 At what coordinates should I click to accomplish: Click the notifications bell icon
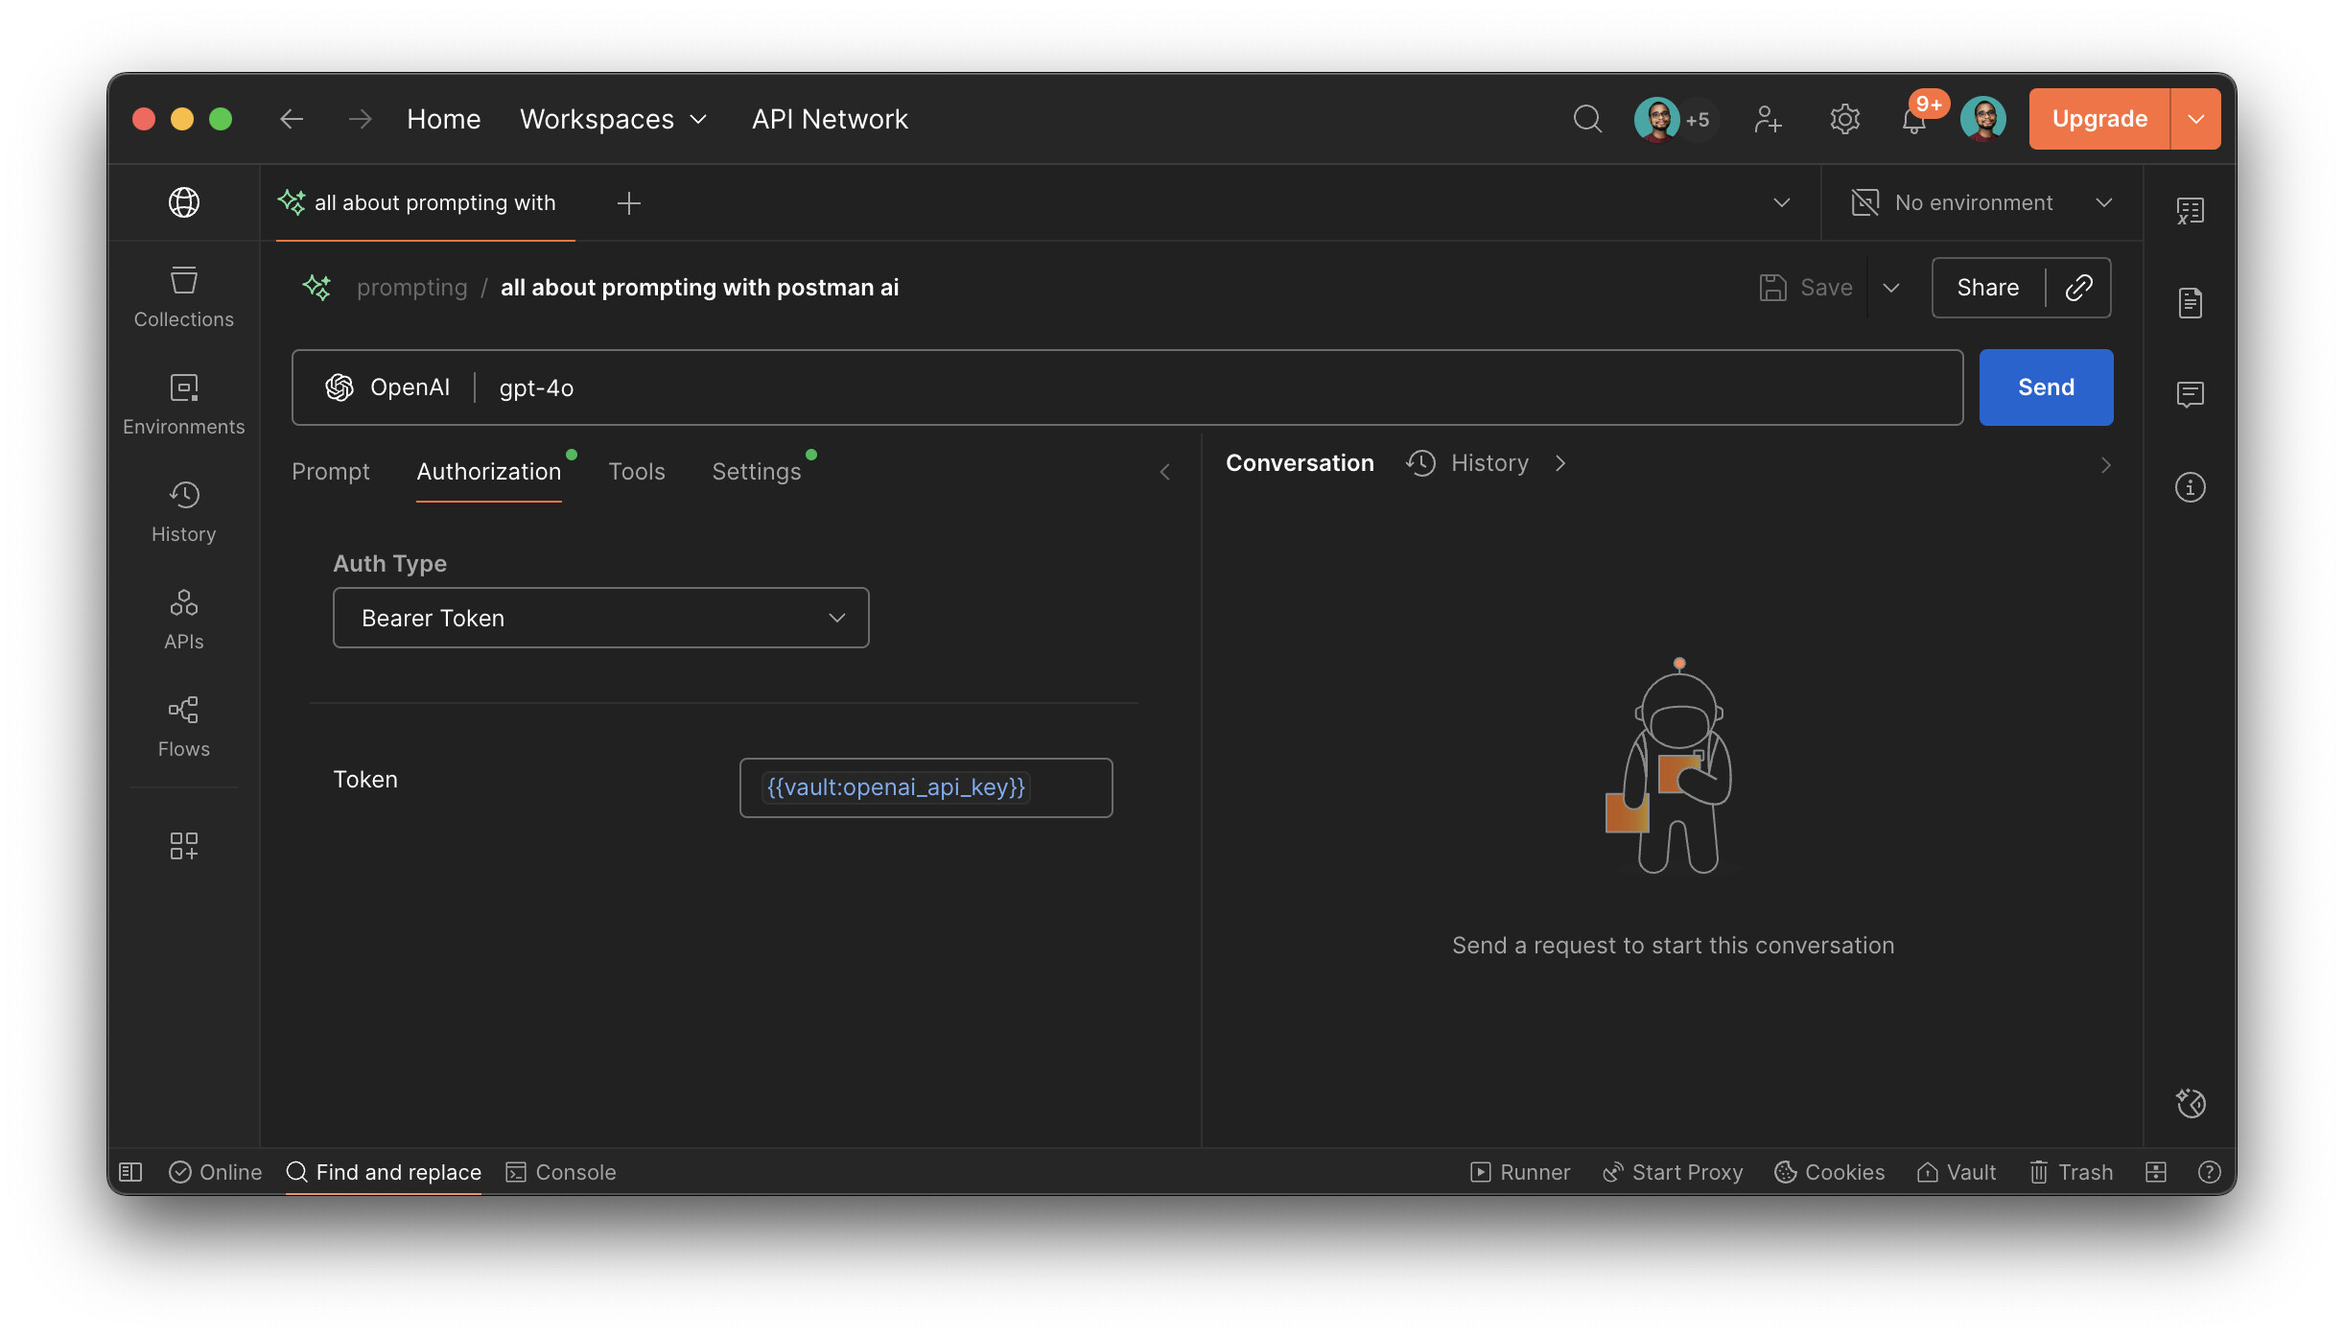(1913, 121)
